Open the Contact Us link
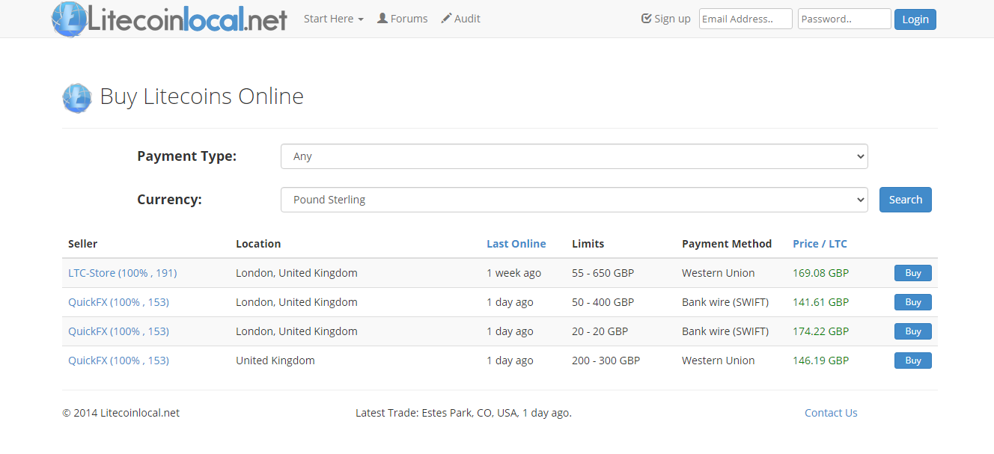Viewport: 994px width, 454px height. tap(831, 413)
